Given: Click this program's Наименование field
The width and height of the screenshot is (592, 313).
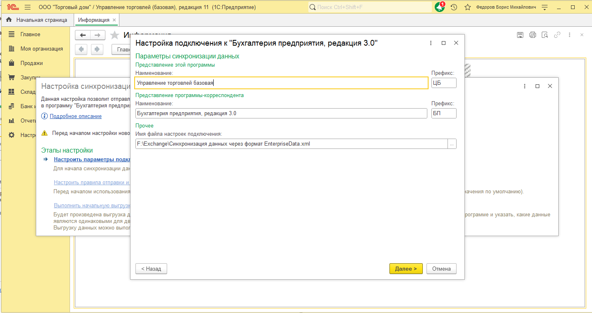Looking at the screenshot, I should (x=282, y=83).
